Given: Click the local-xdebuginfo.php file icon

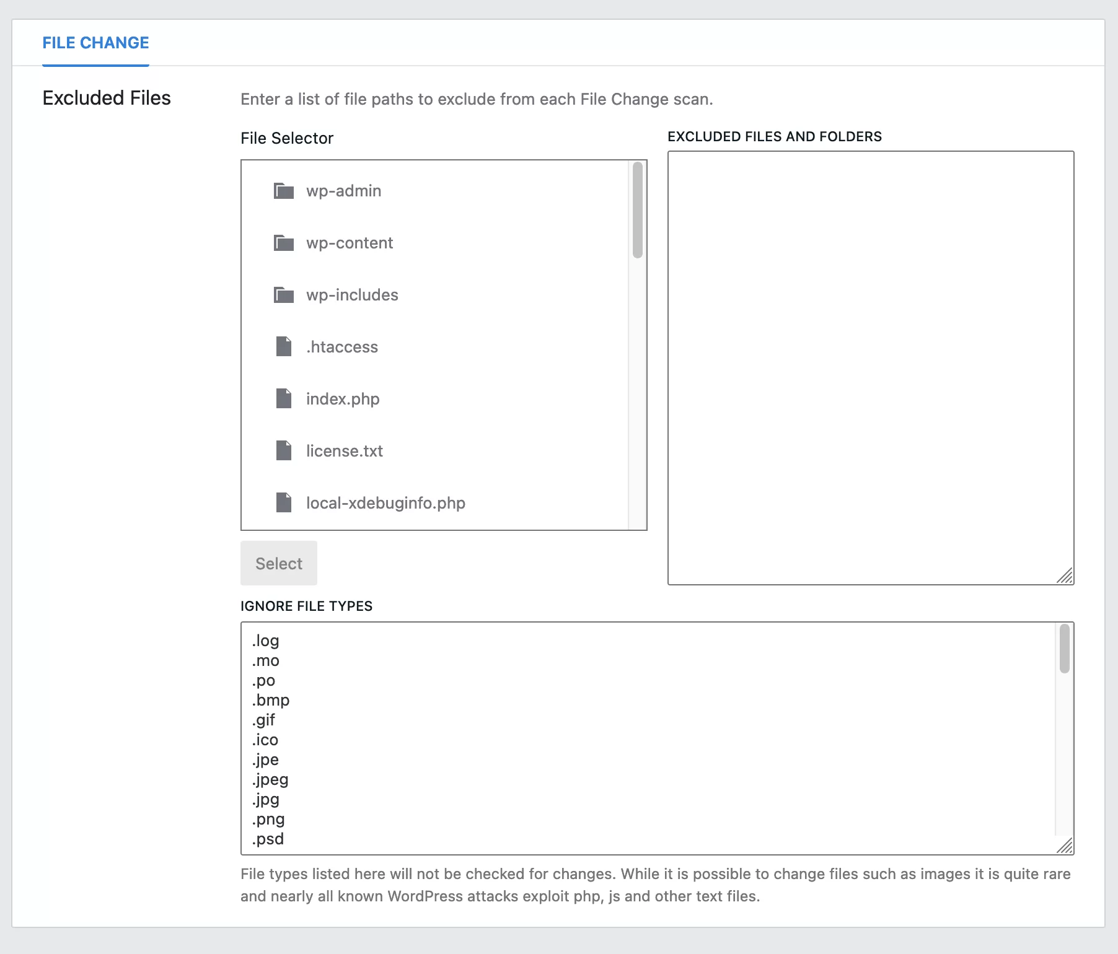Looking at the screenshot, I should tap(284, 502).
